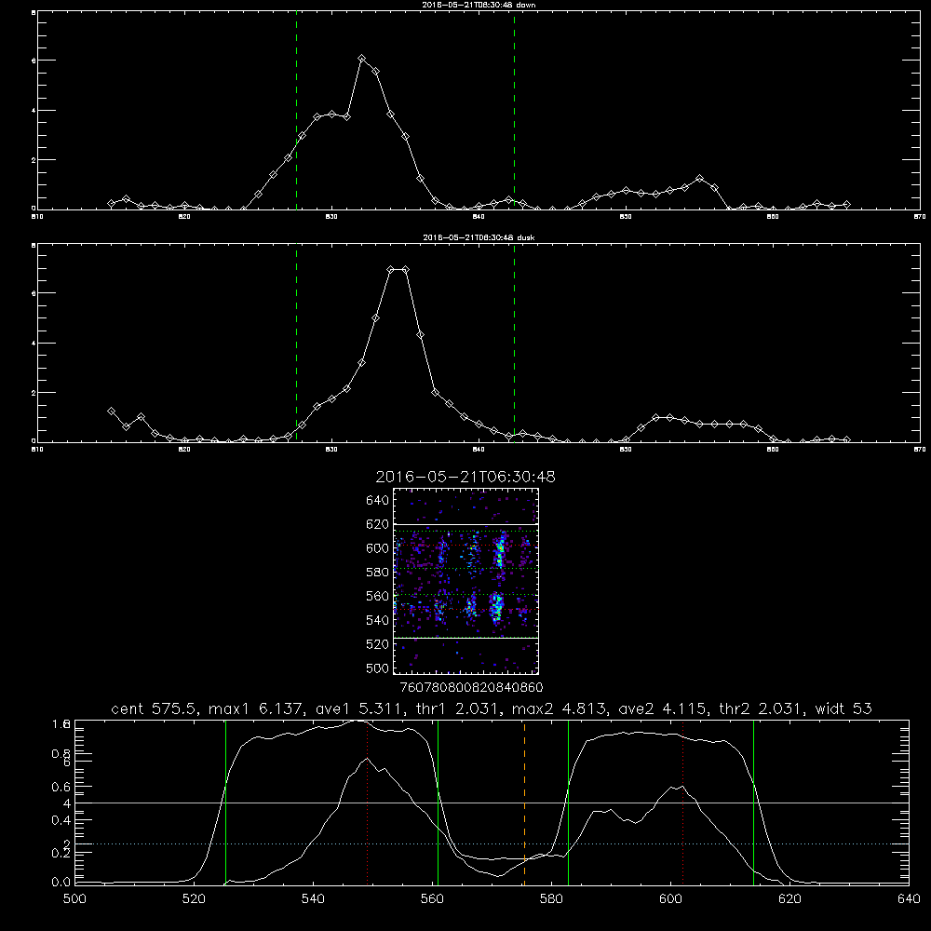Click second green dashed line in dusk plot
Screen dimensions: 931x931
click(514, 344)
